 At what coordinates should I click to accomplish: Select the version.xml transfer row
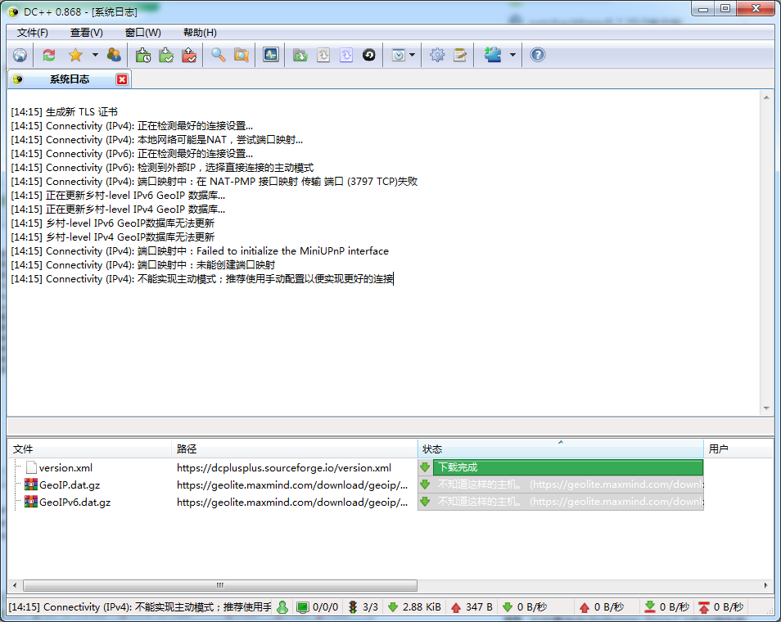tap(65, 467)
